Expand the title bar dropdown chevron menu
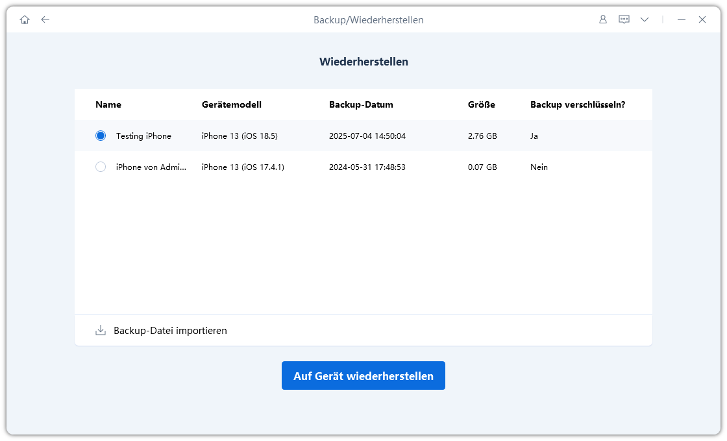727x441 pixels. point(644,19)
